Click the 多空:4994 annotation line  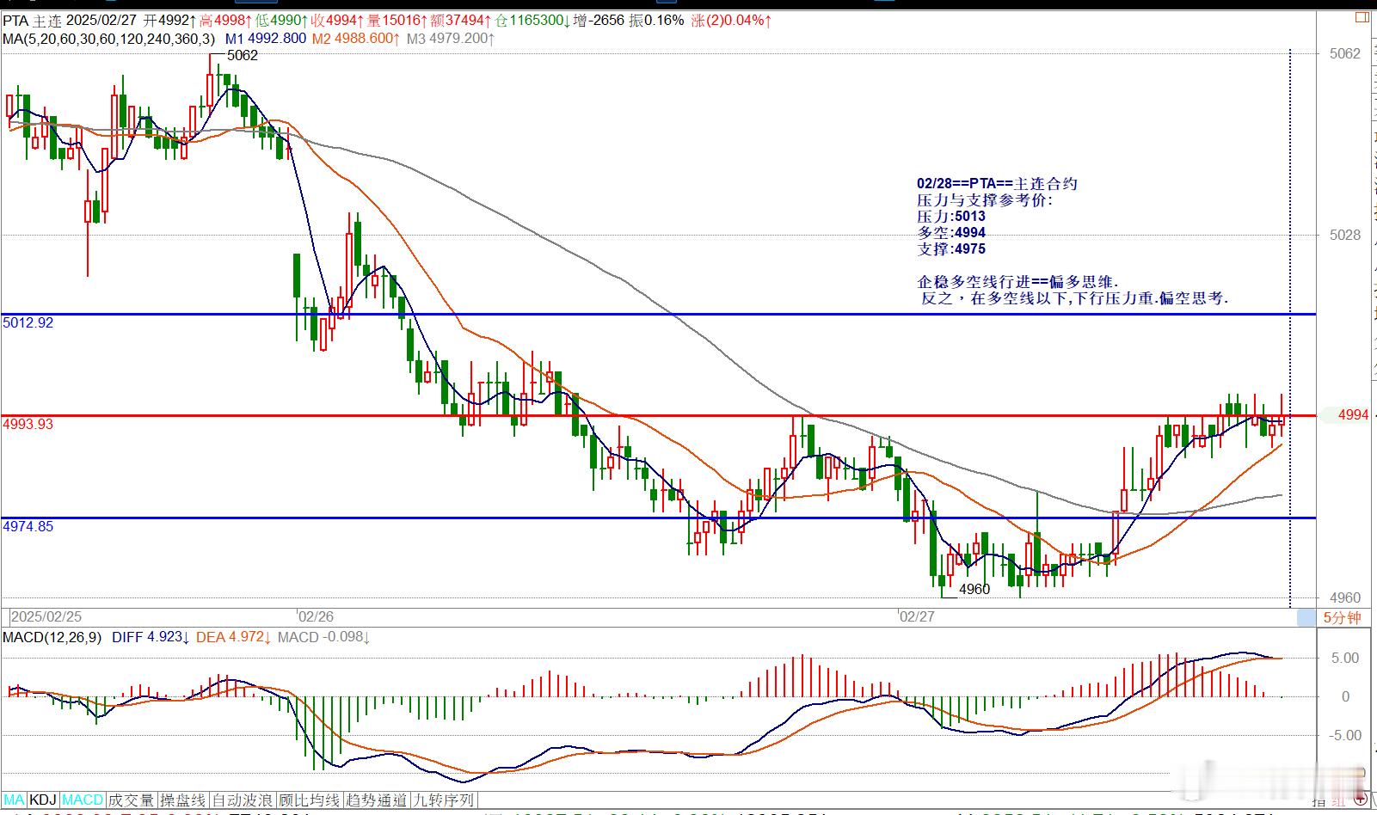pyautogui.click(x=951, y=233)
